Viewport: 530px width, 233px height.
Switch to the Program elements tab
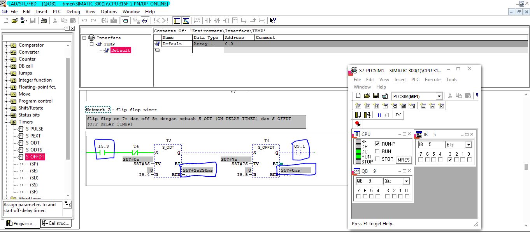coord(22,224)
